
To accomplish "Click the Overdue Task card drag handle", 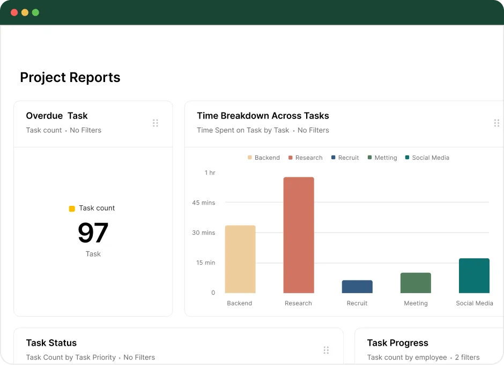I will coord(155,123).
